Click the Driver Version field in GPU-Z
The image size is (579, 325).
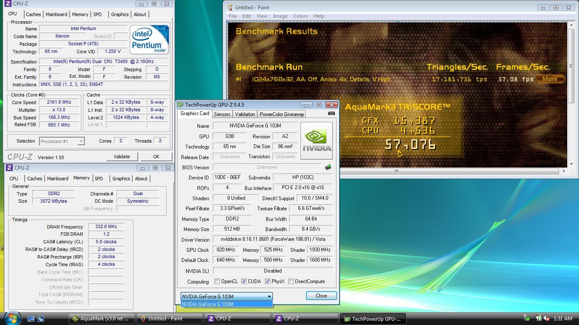(273, 240)
